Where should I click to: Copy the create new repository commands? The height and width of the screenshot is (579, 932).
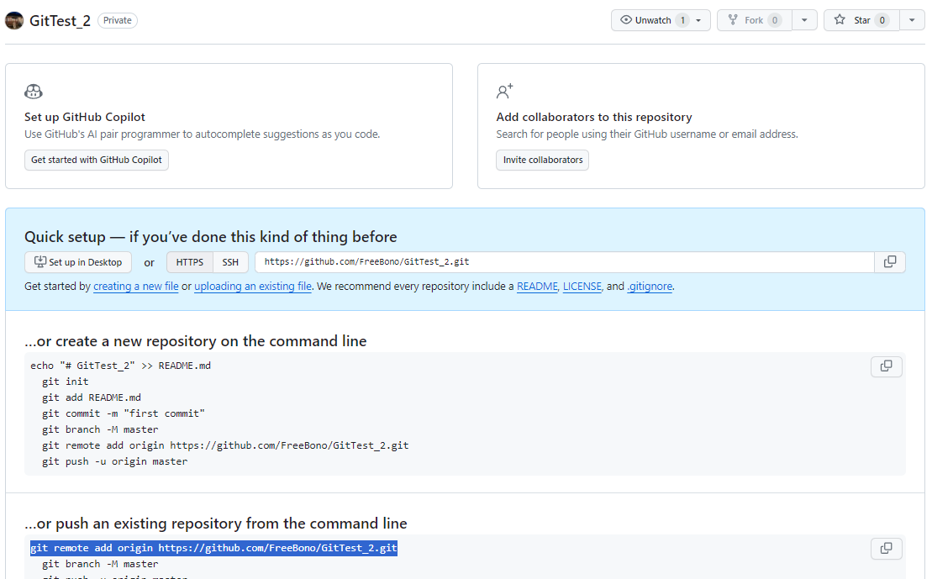tap(887, 366)
